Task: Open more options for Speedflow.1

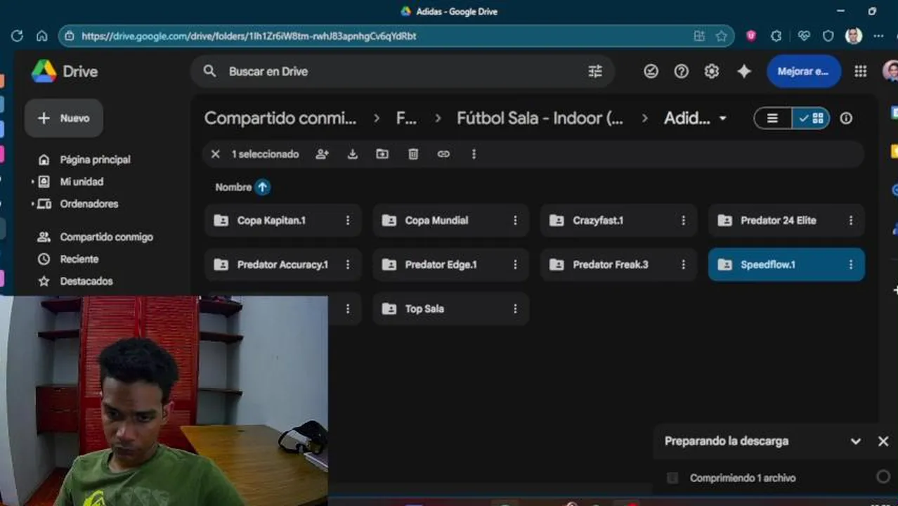Action: [850, 264]
